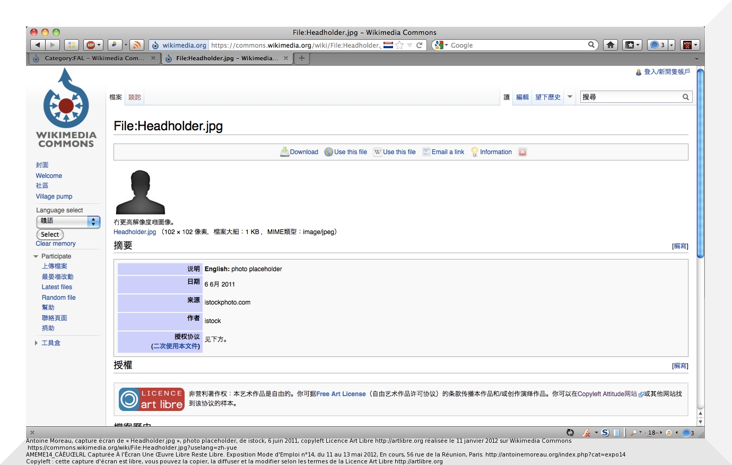
Task: Reload the page with the refresh arrow
Action: point(419,45)
